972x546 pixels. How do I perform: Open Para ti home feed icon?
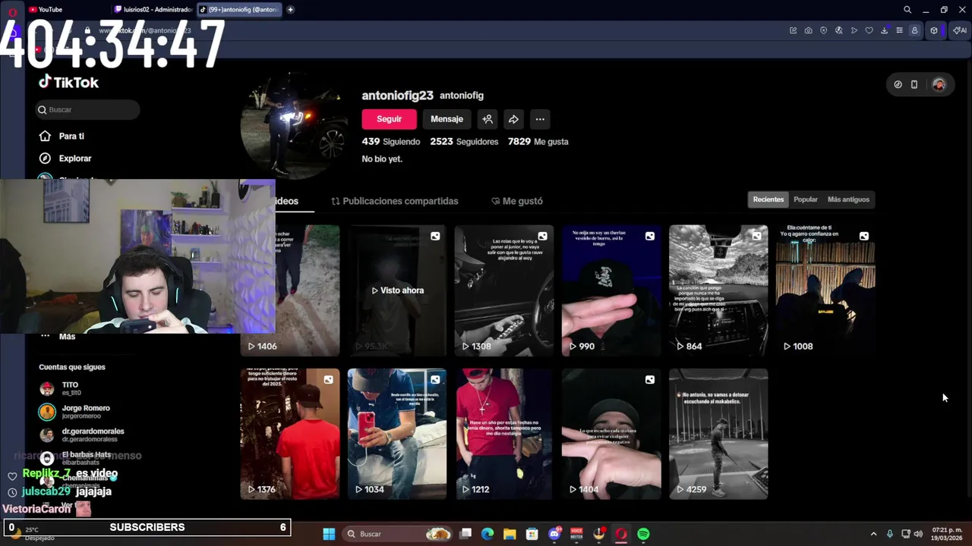(x=45, y=136)
